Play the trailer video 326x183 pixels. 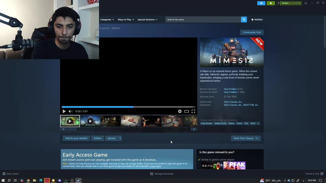point(64,111)
